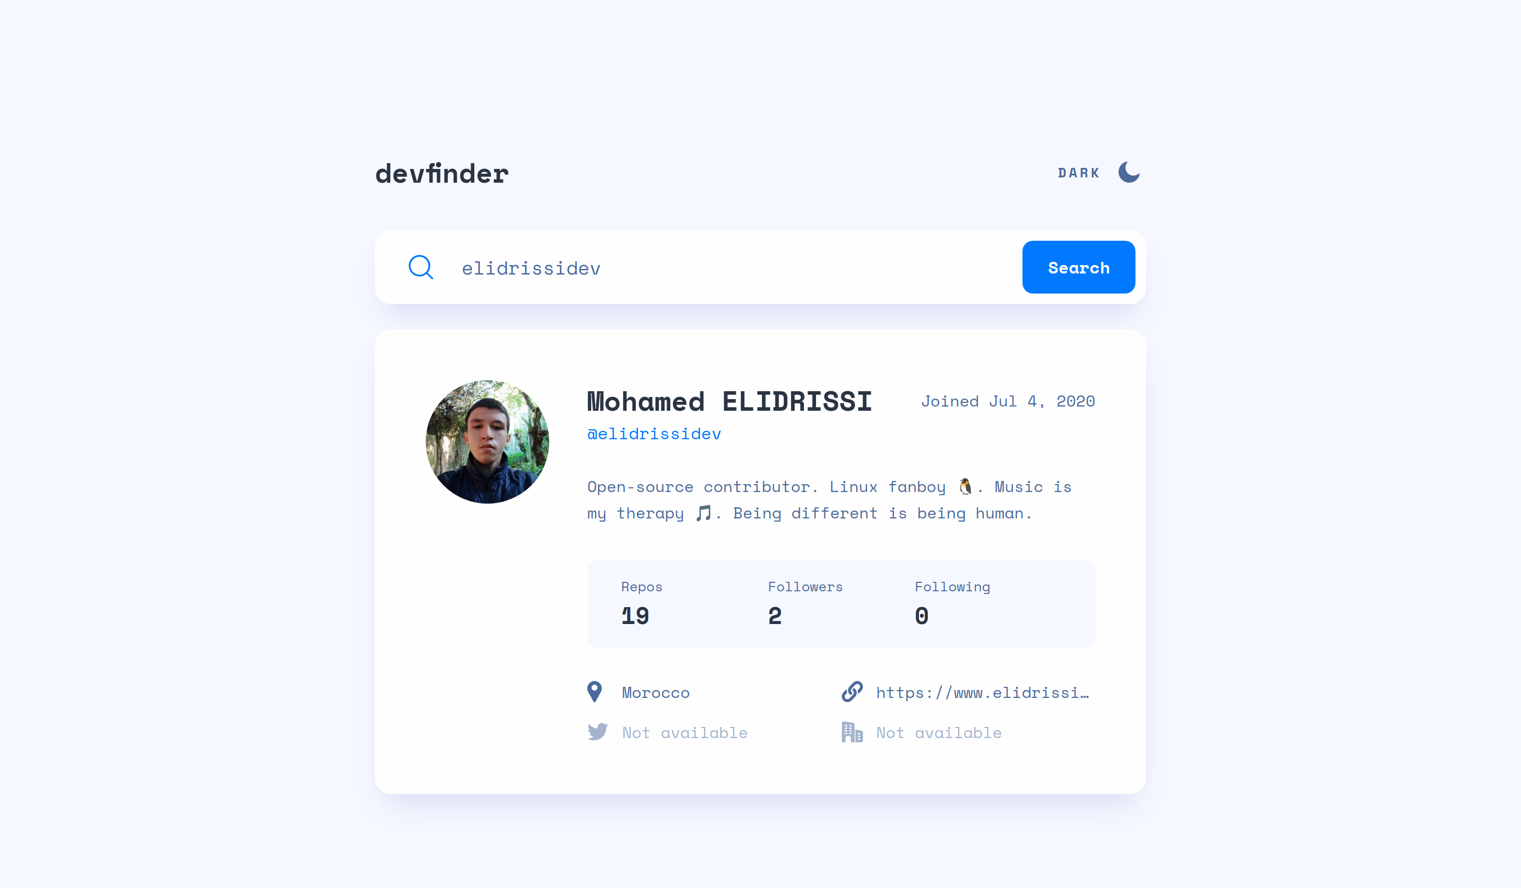1521x888 pixels.
Task: Click the Followers count 2
Action: (x=775, y=616)
